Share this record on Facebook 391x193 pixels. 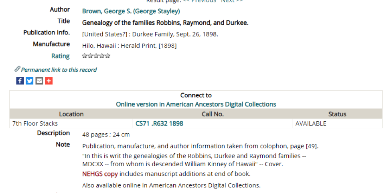pyautogui.click(x=20, y=81)
